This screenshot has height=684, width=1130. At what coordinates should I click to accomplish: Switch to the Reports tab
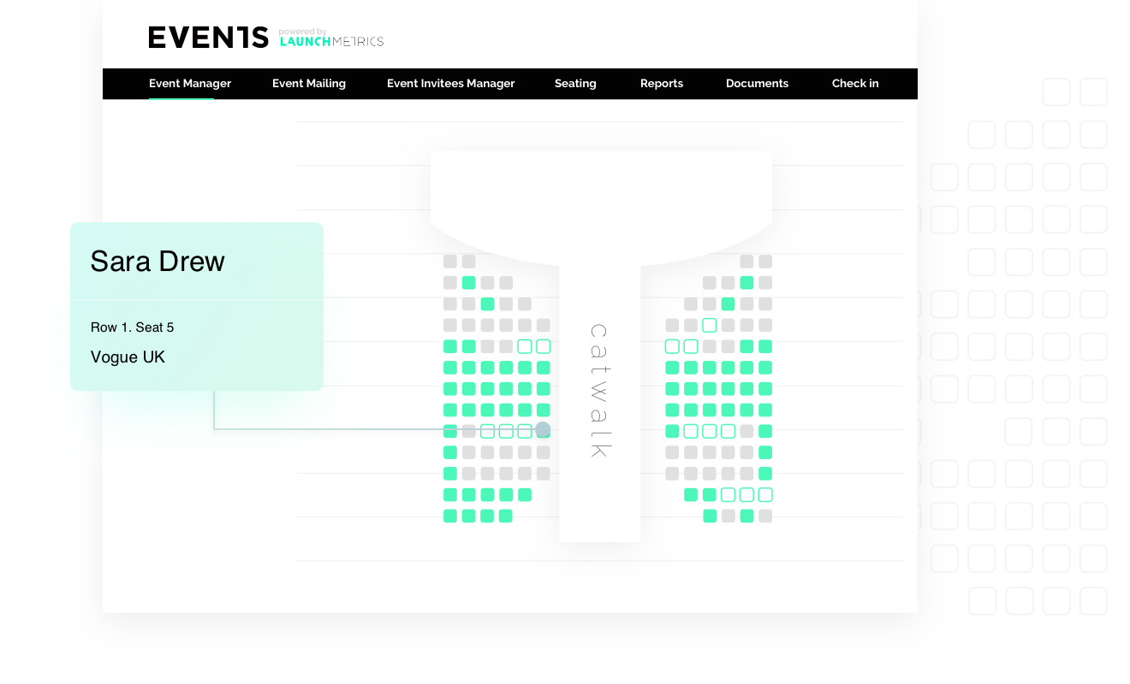click(662, 83)
